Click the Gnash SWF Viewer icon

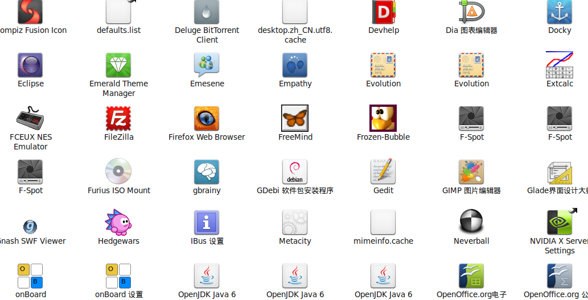point(30,227)
